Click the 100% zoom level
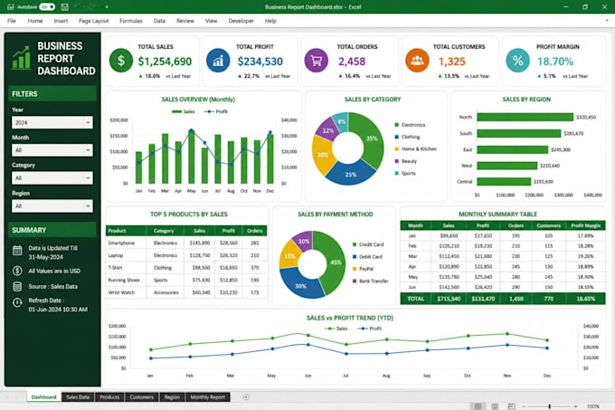615x410 pixels. [593, 406]
